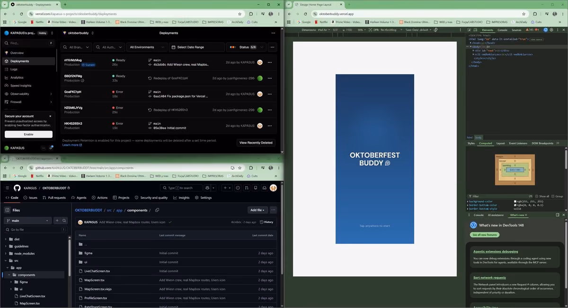This screenshot has height=308, width=568.
Task: Open the GitHub hamburger navigation menu
Action: tap(7, 188)
